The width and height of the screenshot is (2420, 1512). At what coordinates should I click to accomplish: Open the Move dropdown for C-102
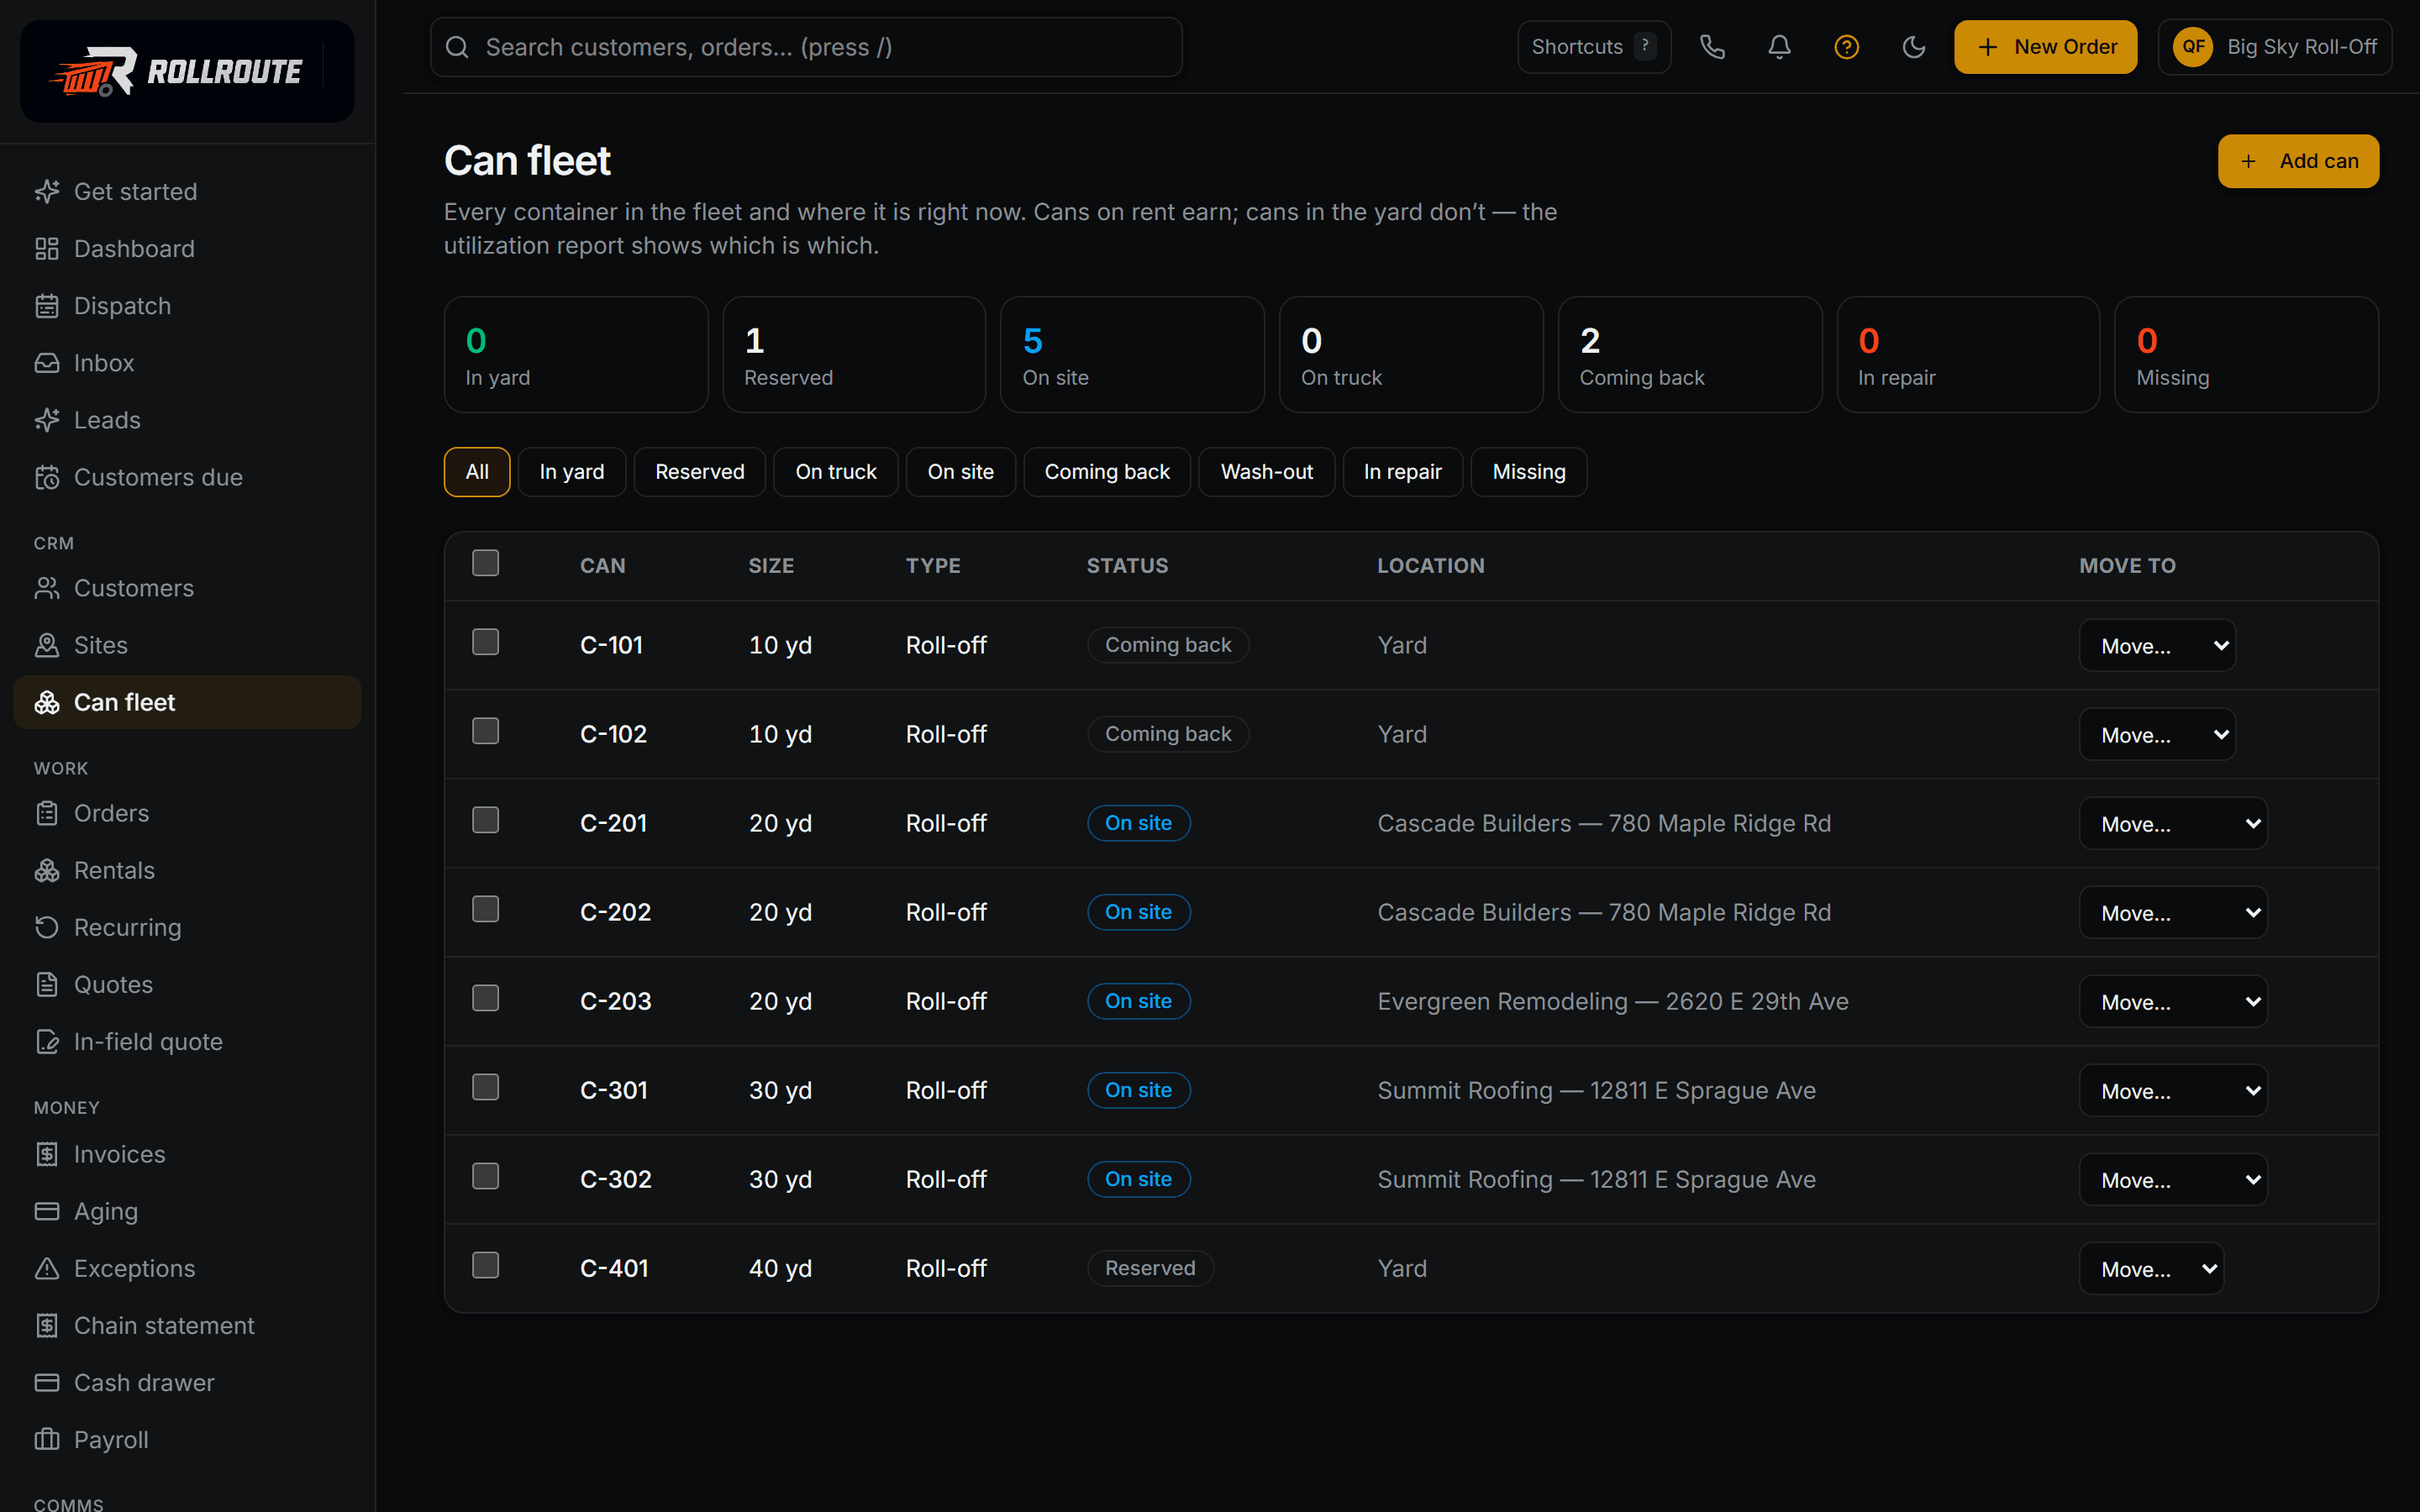coord(2157,734)
